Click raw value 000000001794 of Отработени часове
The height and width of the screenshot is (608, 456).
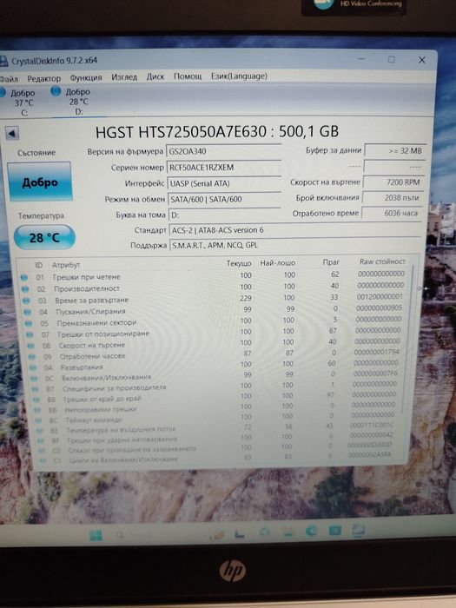(376, 352)
